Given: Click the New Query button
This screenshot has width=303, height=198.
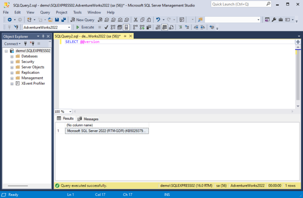Looking at the screenshot, I should coord(83,20).
